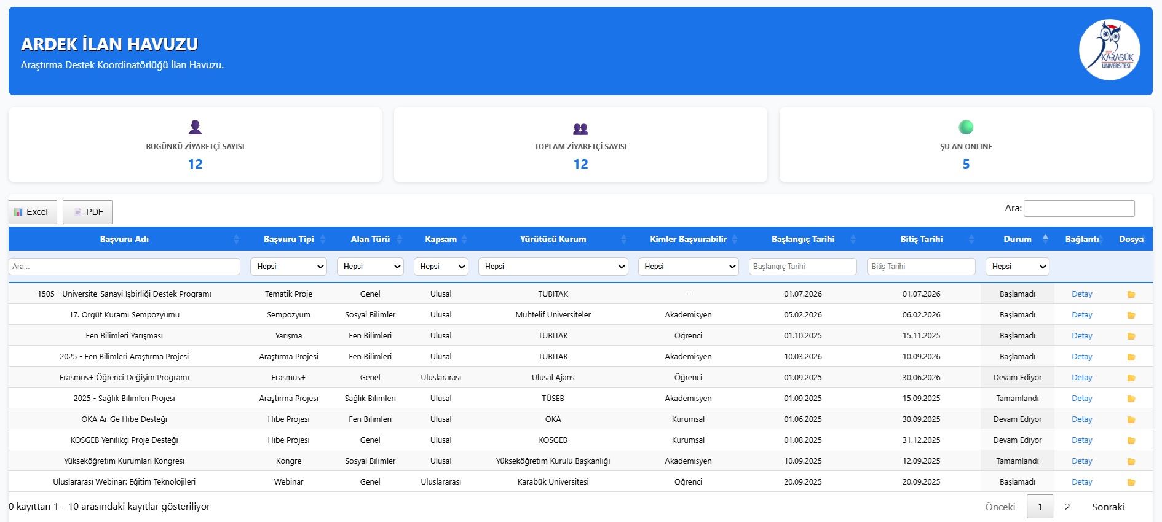Viewport: 1162px width, 522px height.
Task: Open folder icon for Erasmus+ Öğrenci Değişim row
Action: 1131,378
